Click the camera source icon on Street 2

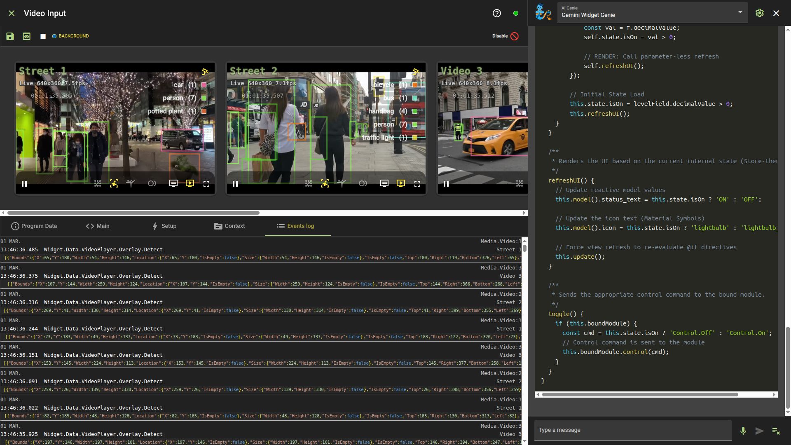(x=416, y=72)
